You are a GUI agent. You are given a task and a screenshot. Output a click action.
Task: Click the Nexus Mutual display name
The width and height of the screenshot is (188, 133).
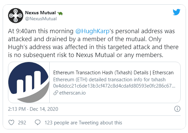pos(40,13)
